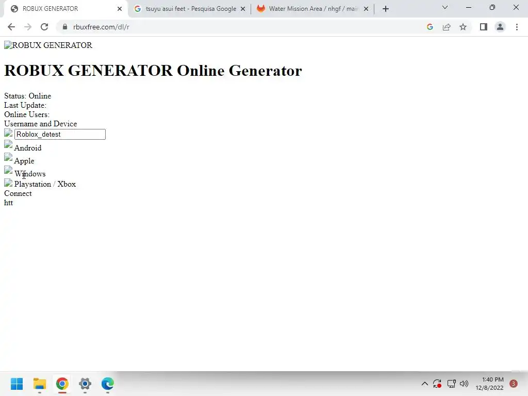
Task: Click the broken image icon next to Apple
Action: [x=8, y=157]
